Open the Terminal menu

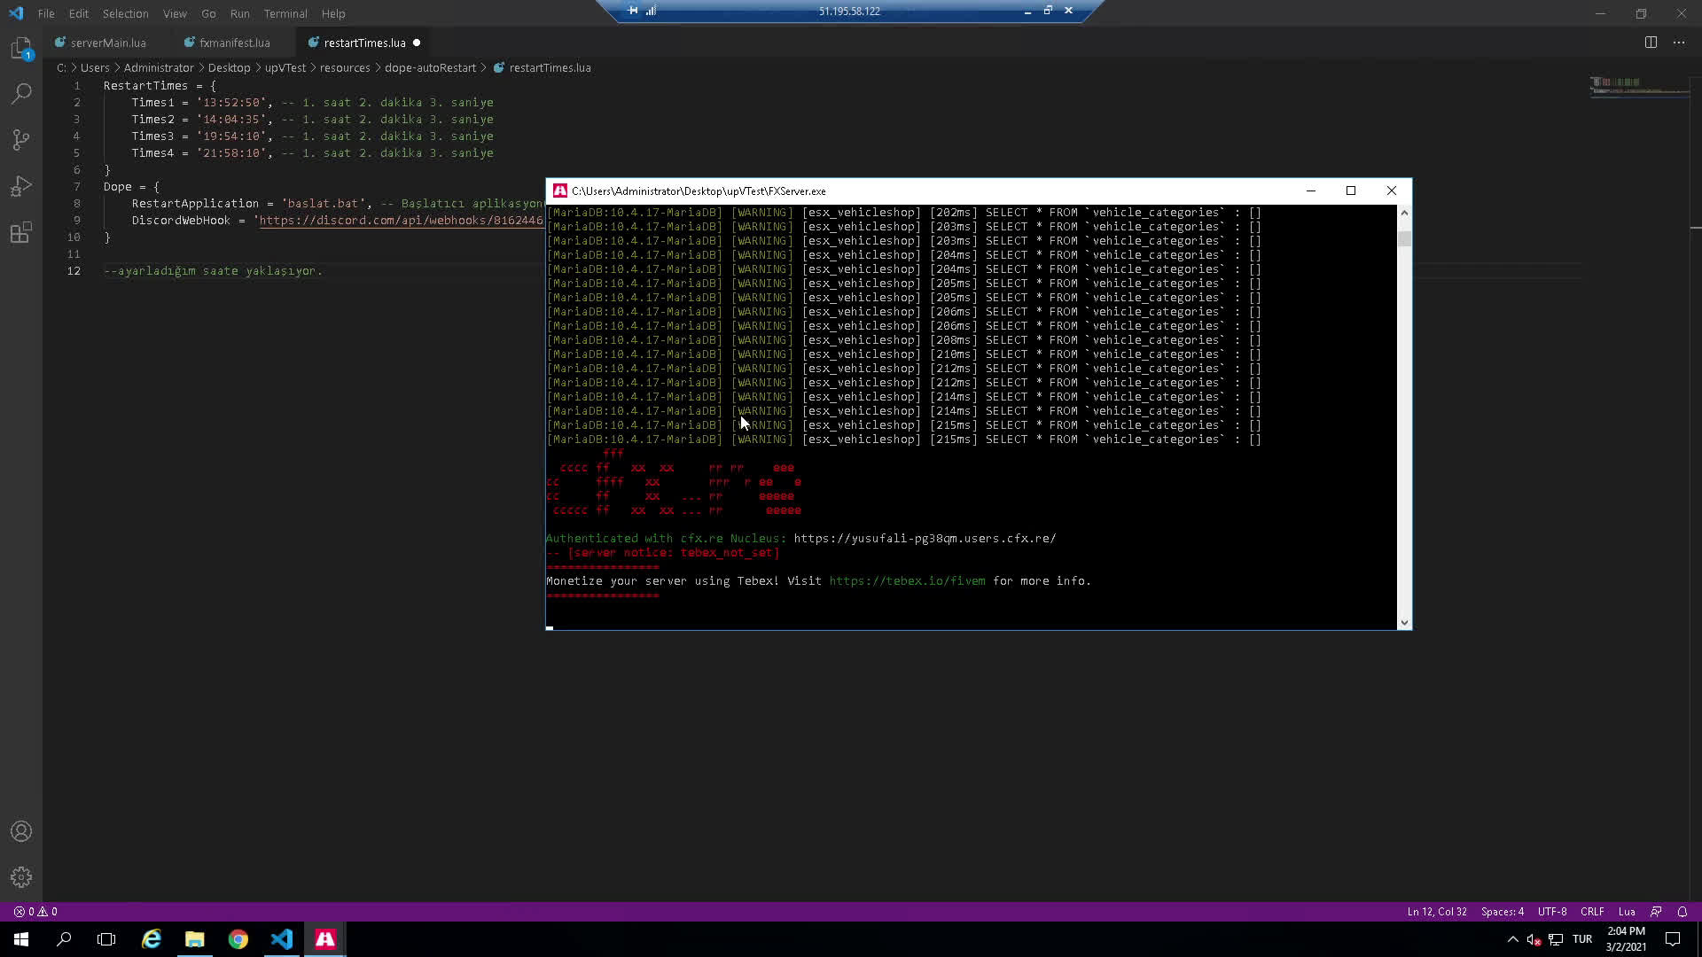point(285,13)
